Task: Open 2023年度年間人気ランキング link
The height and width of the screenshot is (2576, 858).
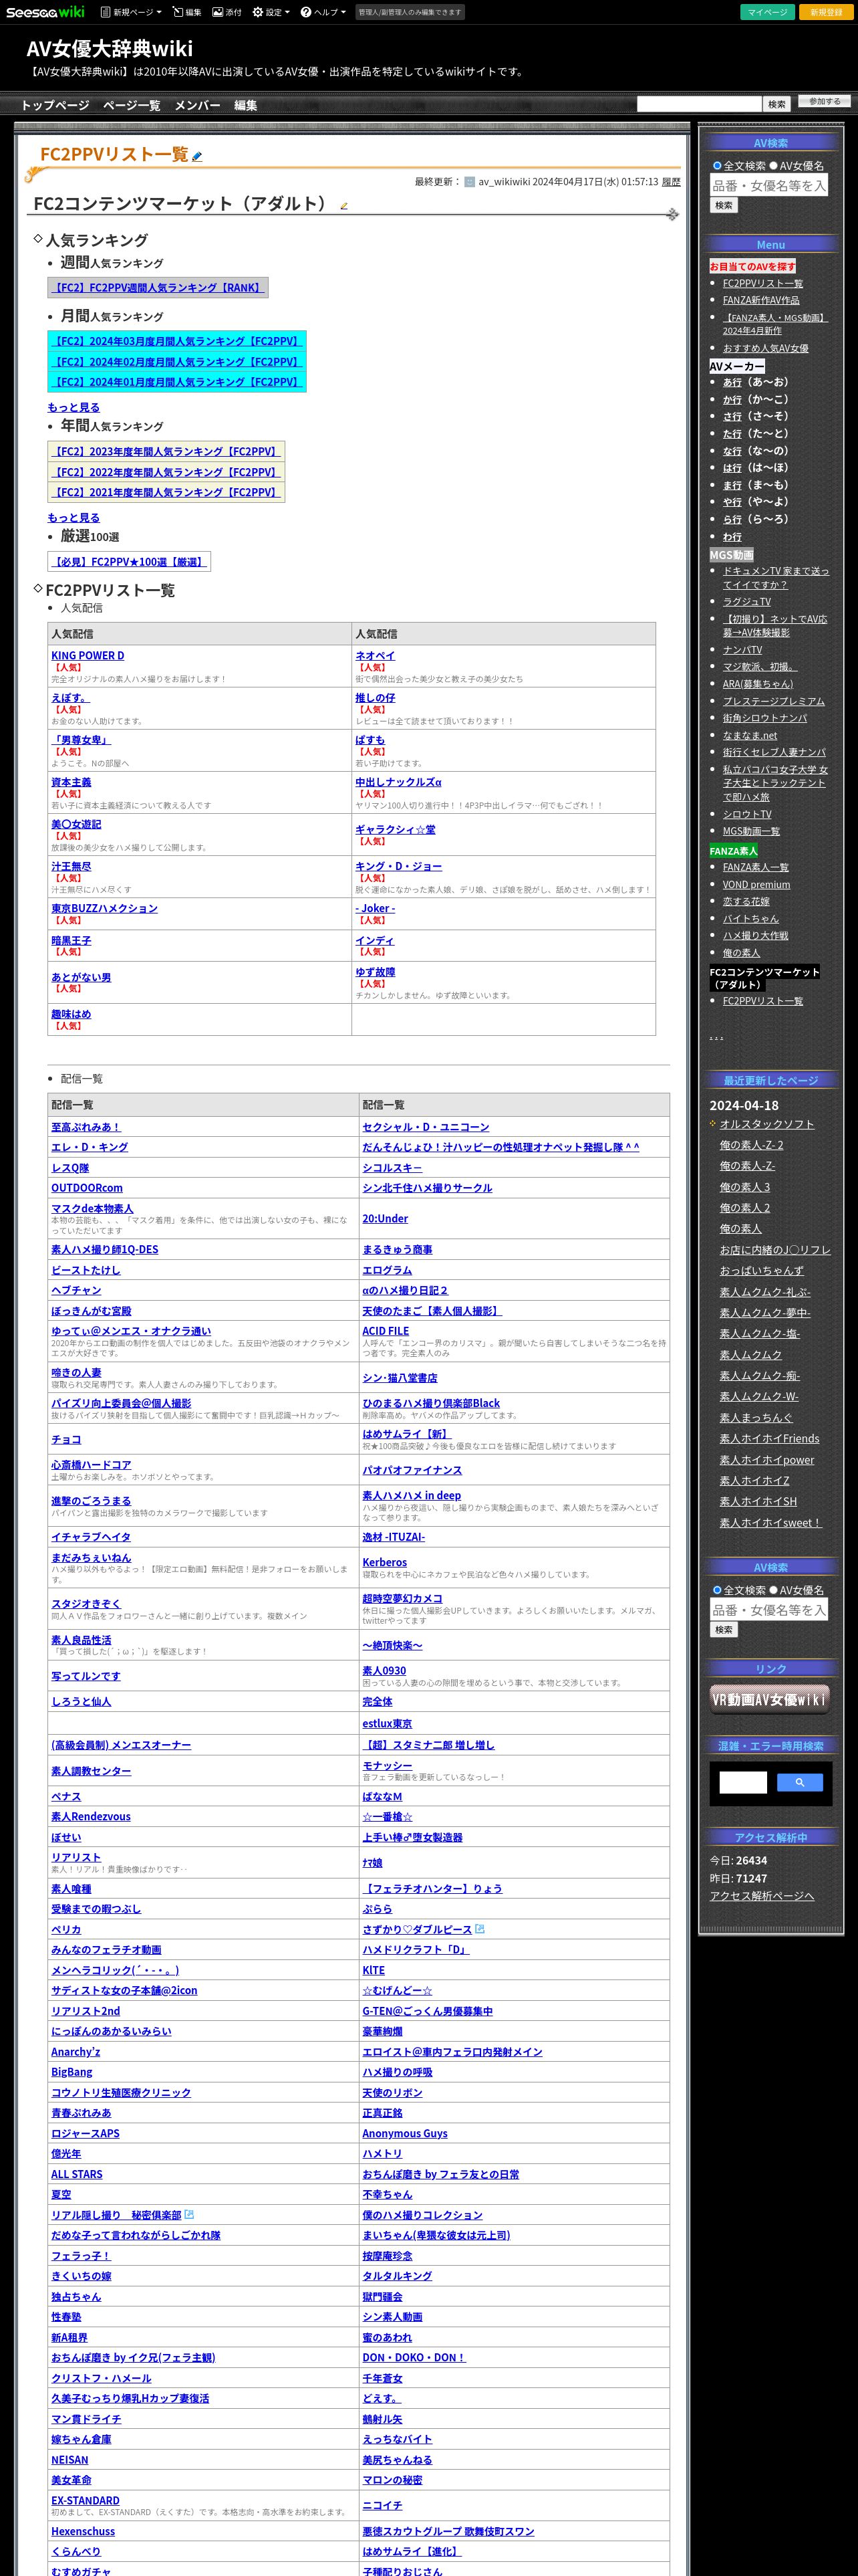Action: [166, 451]
